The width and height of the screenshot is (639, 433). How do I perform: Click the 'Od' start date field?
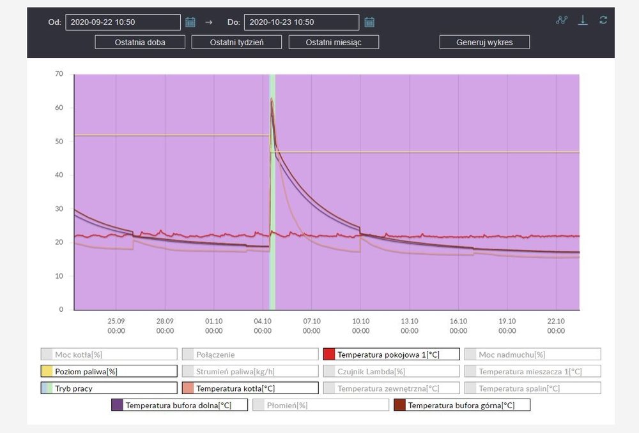click(123, 22)
